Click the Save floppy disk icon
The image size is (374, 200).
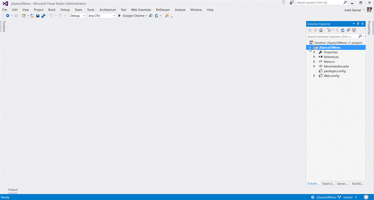38,16
